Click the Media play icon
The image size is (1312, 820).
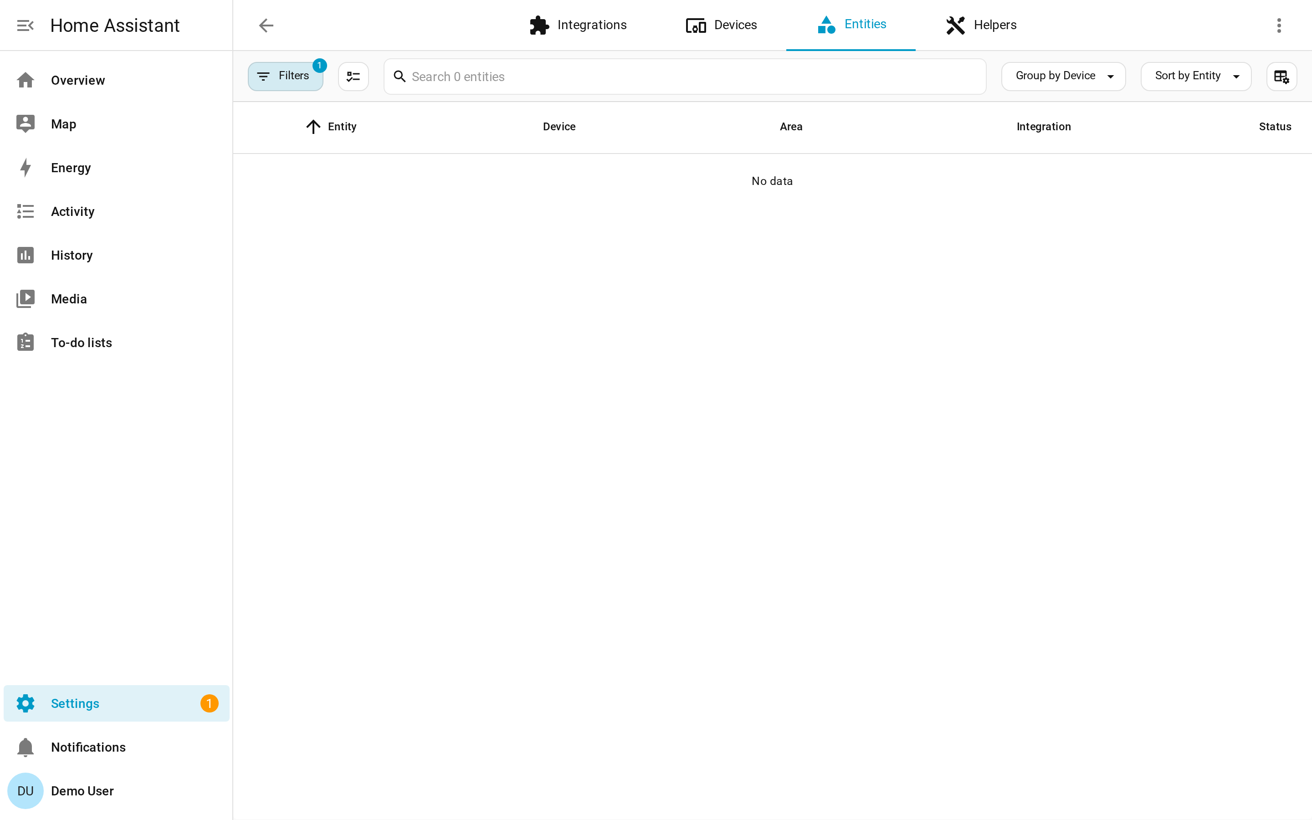tap(26, 299)
